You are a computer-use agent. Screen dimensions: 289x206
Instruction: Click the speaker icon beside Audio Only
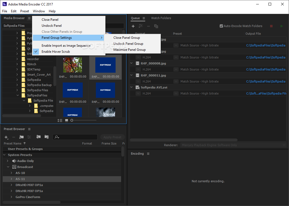pos(14,161)
